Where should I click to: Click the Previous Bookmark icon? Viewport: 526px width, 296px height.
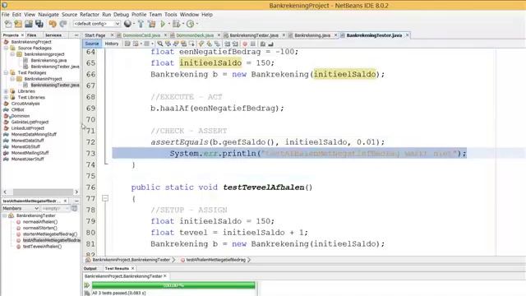[201, 44]
